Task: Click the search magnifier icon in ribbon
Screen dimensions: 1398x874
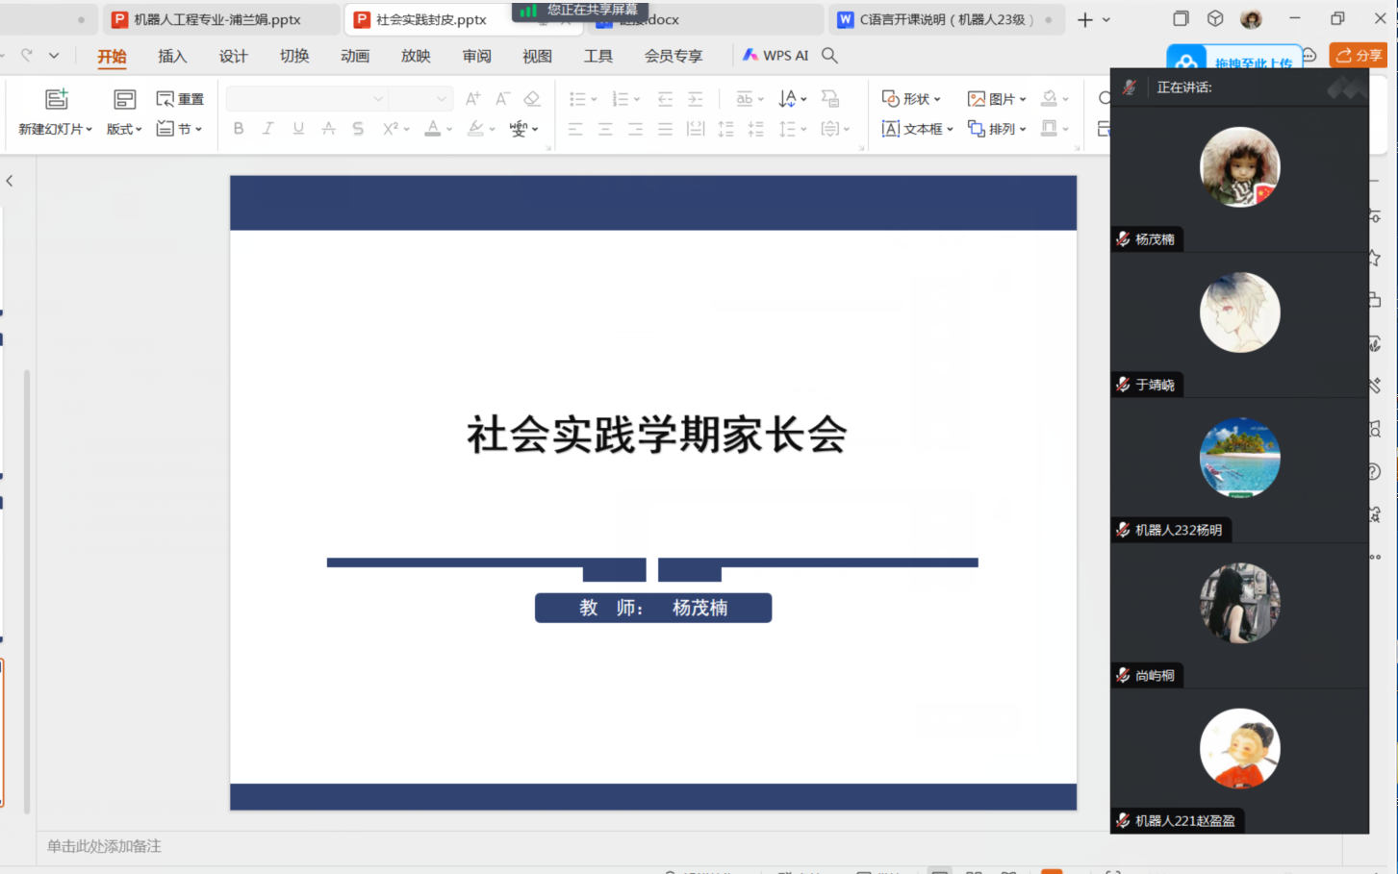Action: [829, 56]
